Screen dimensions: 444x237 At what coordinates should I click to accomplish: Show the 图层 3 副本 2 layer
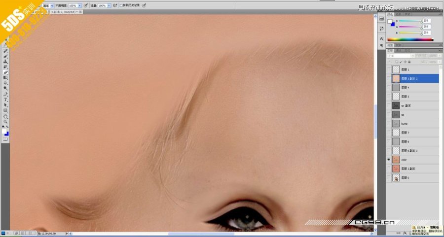pyautogui.click(x=389, y=78)
